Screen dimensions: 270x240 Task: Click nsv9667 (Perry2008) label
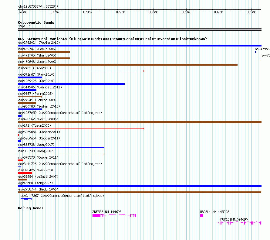click(x=35, y=94)
